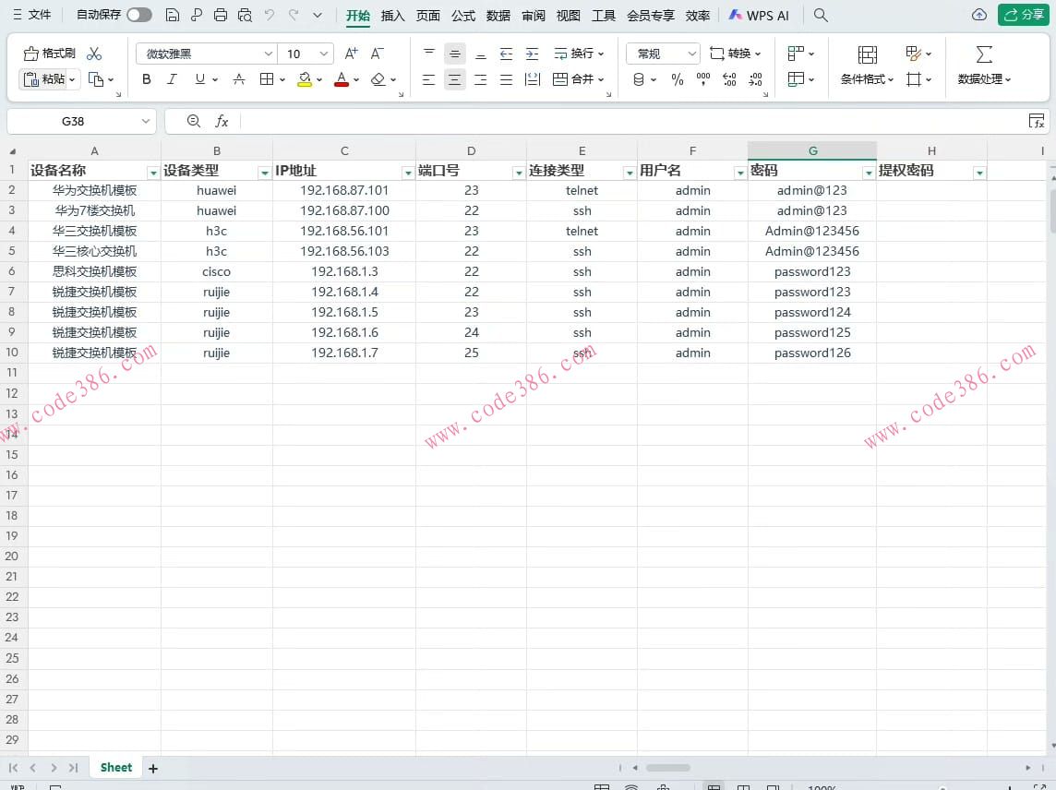Click the green 分享 share button
Viewport: 1056px width, 790px height.
pyautogui.click(x=1023, y=15)
